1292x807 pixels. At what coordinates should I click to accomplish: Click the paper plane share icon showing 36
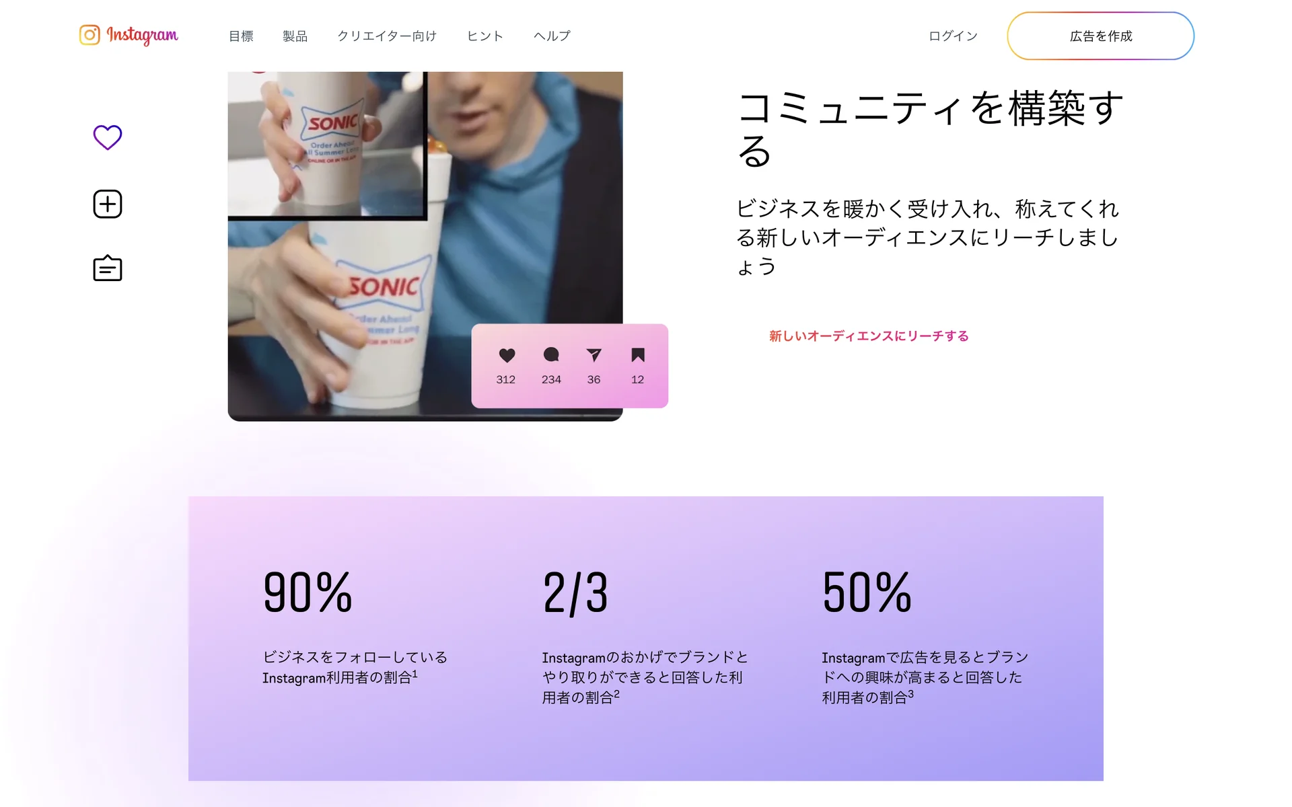point(594,355)
